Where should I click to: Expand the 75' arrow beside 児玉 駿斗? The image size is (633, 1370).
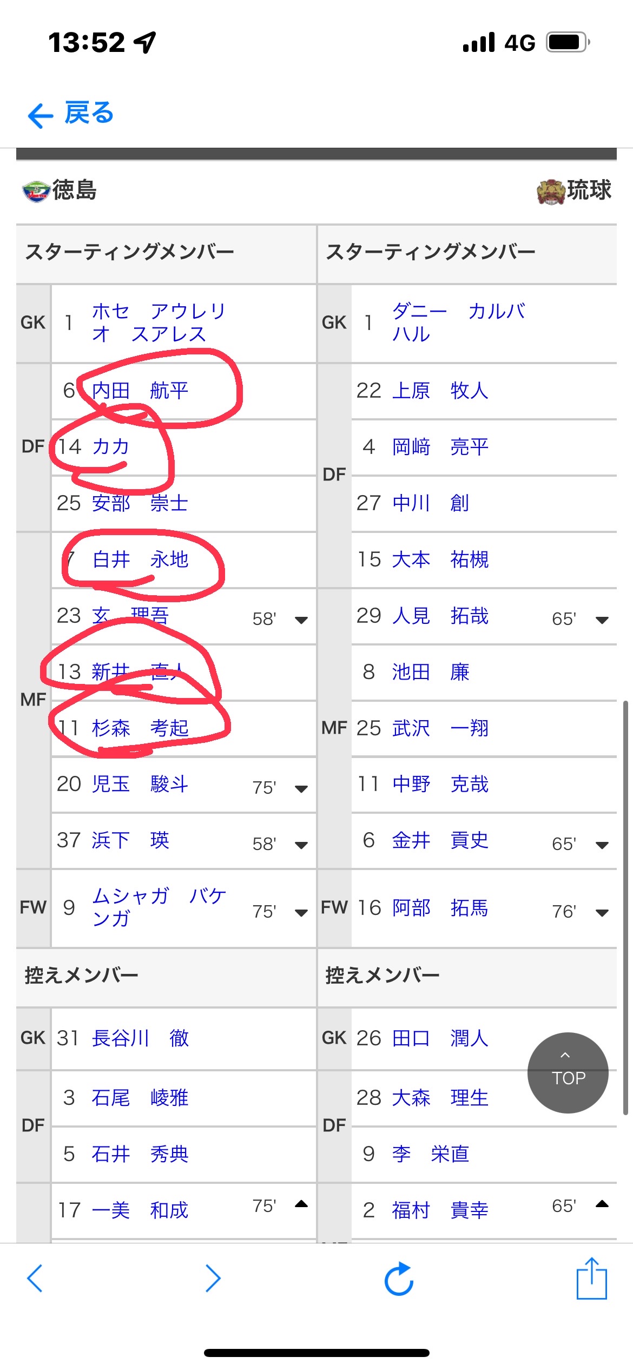point(301,789)
